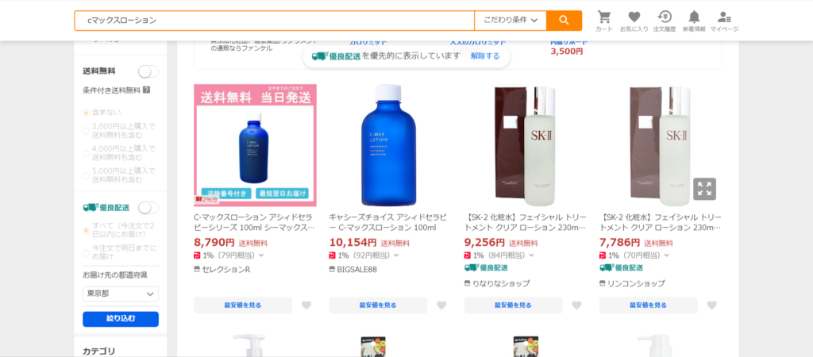Click the 絞り込む filter button
Viewport: 813px width, 357px height.
121,319
